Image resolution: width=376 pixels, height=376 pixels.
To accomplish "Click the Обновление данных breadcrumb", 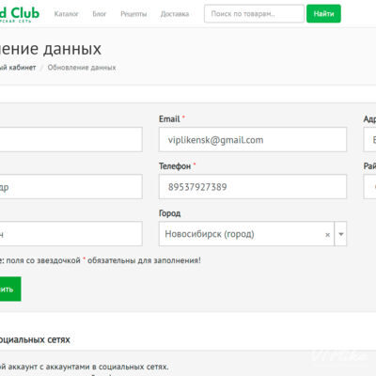I will [x=82, y=68].
